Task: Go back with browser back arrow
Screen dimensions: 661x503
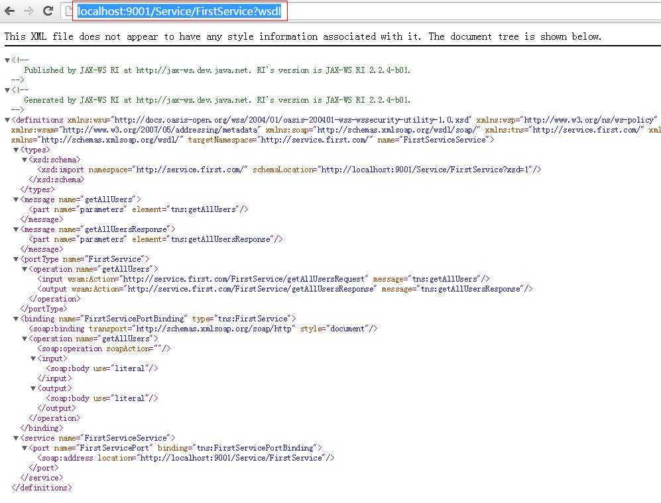Action: 9,11
